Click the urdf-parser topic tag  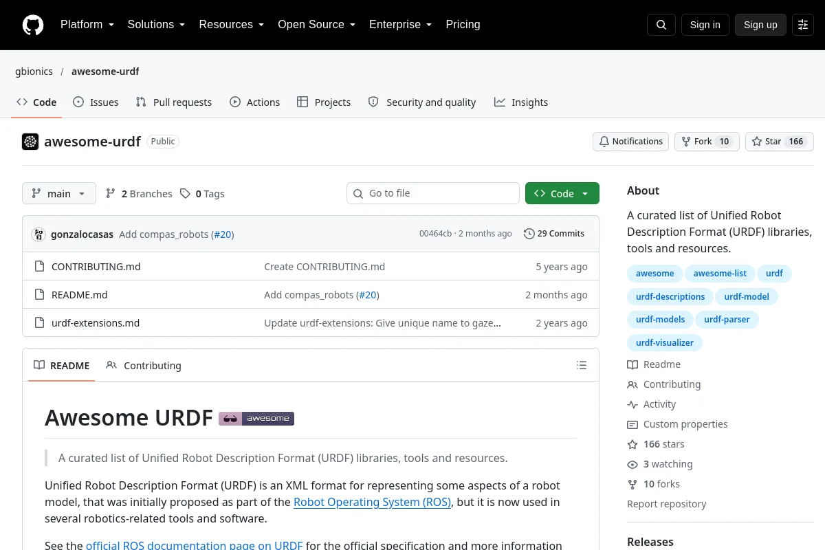pos(727,320)
